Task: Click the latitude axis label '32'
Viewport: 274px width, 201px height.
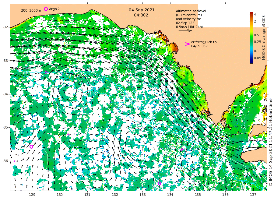Action: (x=6, y=27)
